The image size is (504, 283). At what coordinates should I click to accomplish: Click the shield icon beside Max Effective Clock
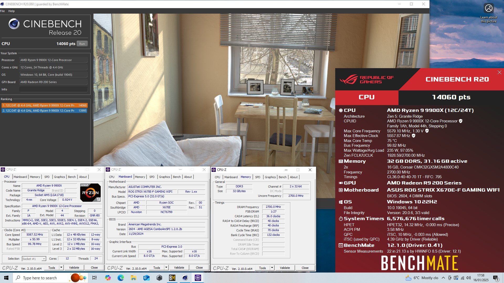click(x=413, y=136)
